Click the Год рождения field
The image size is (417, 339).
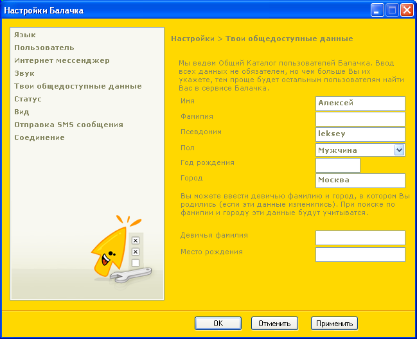(x=337, y=165)
